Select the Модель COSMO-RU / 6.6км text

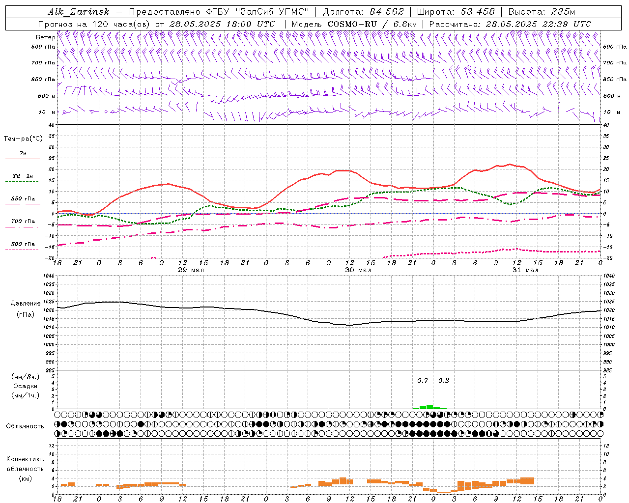(354, 24)
